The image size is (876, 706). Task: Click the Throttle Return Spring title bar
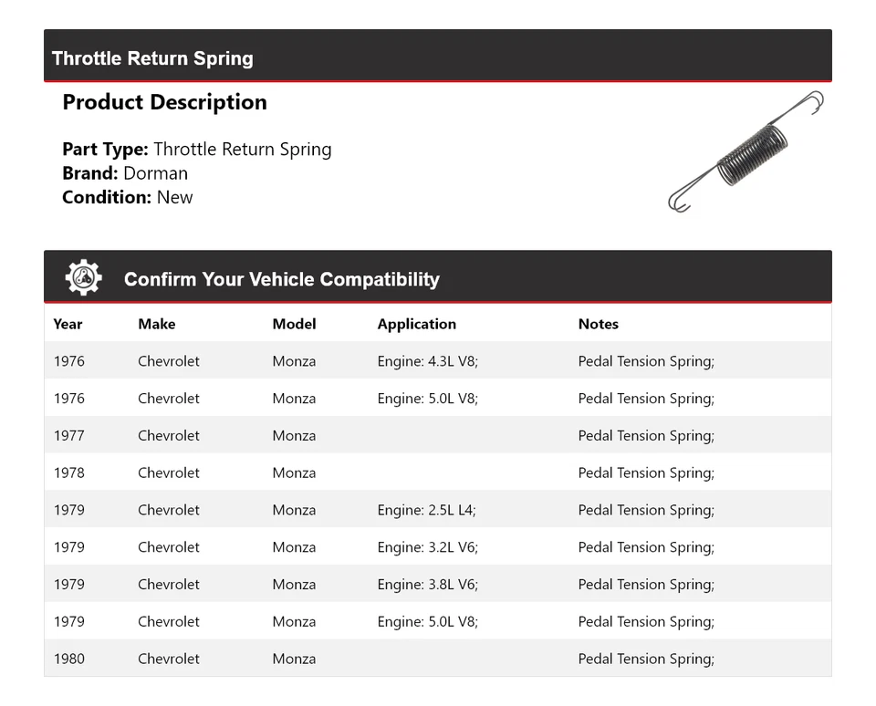point(152,58)
